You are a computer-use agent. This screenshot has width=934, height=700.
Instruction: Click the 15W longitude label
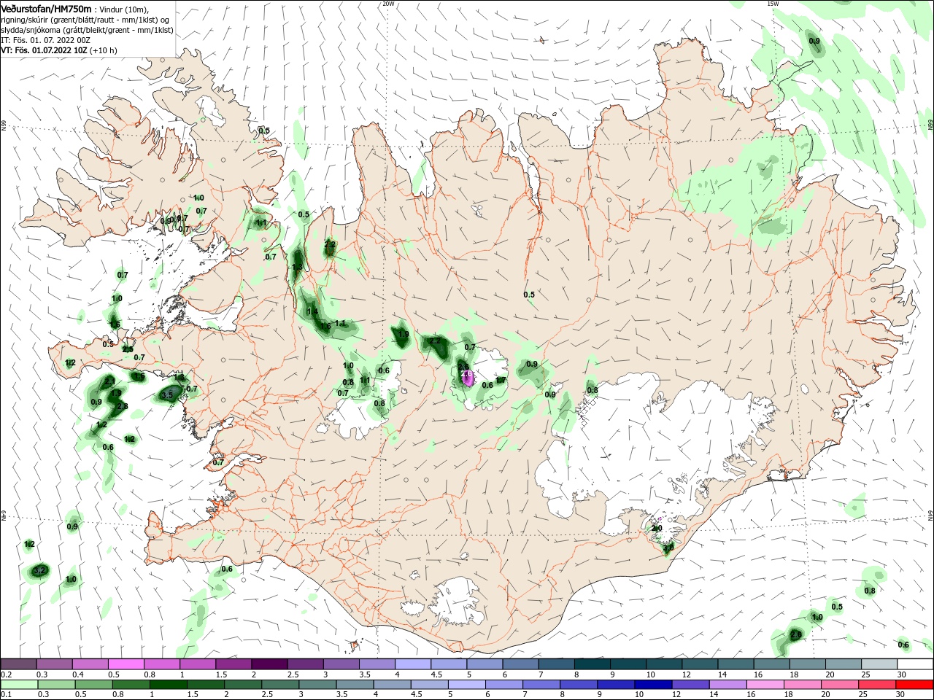click(773, 4)
